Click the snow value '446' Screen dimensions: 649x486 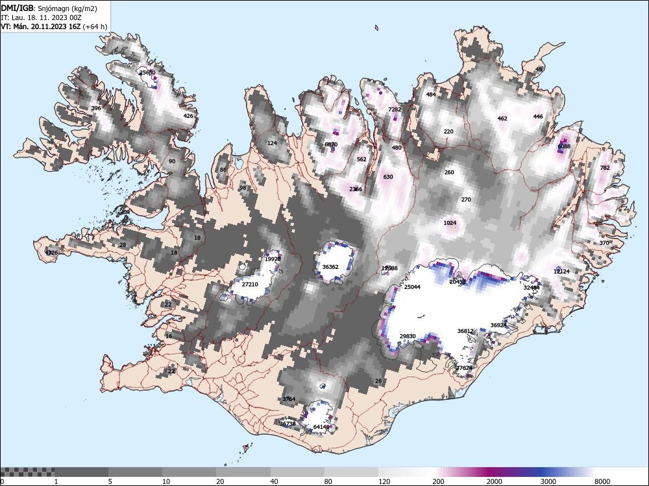coord(537,117)
